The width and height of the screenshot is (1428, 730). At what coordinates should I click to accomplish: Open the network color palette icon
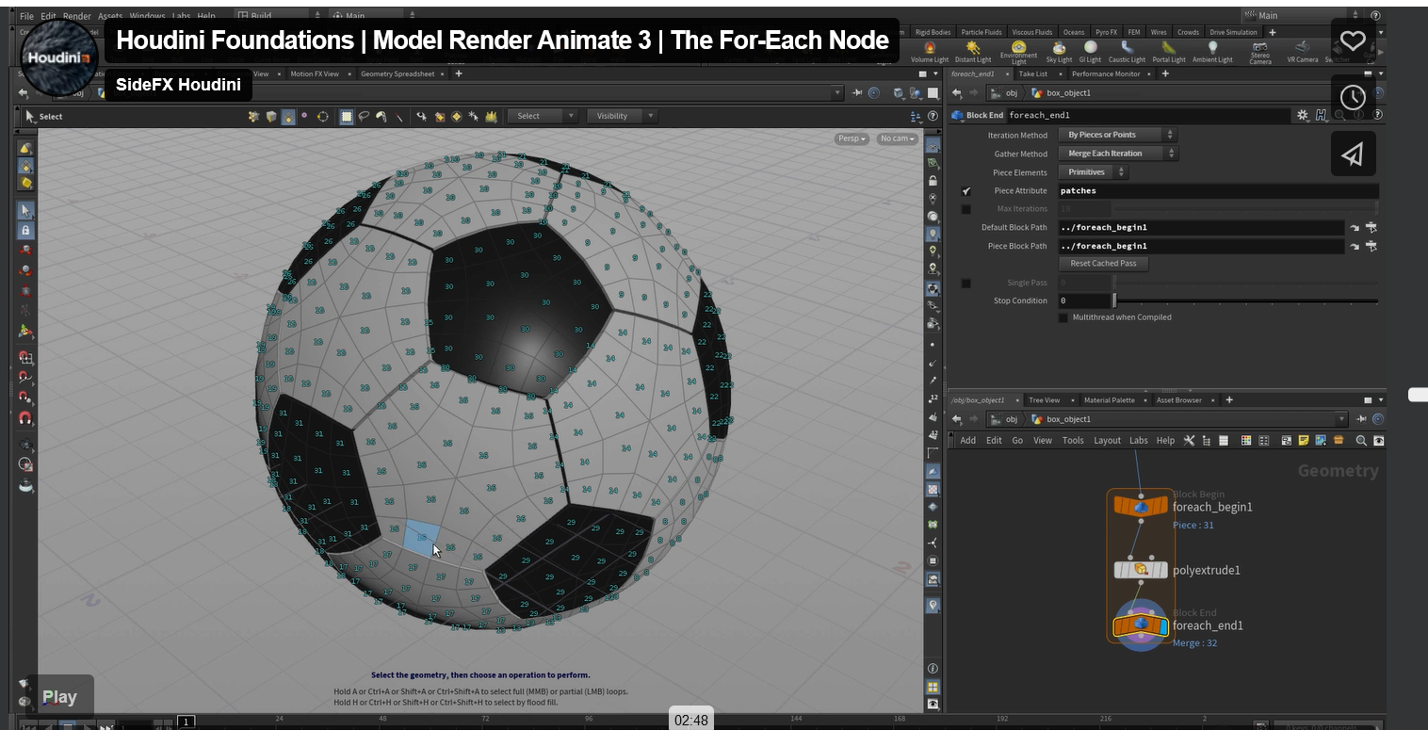pos(1246,440)
